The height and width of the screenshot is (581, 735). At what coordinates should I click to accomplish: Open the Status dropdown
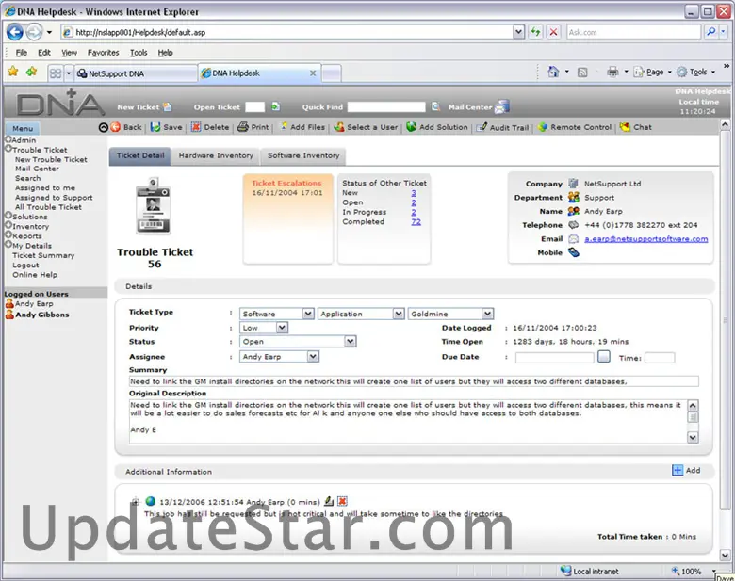pyautogui.click(x=351, y=341)
